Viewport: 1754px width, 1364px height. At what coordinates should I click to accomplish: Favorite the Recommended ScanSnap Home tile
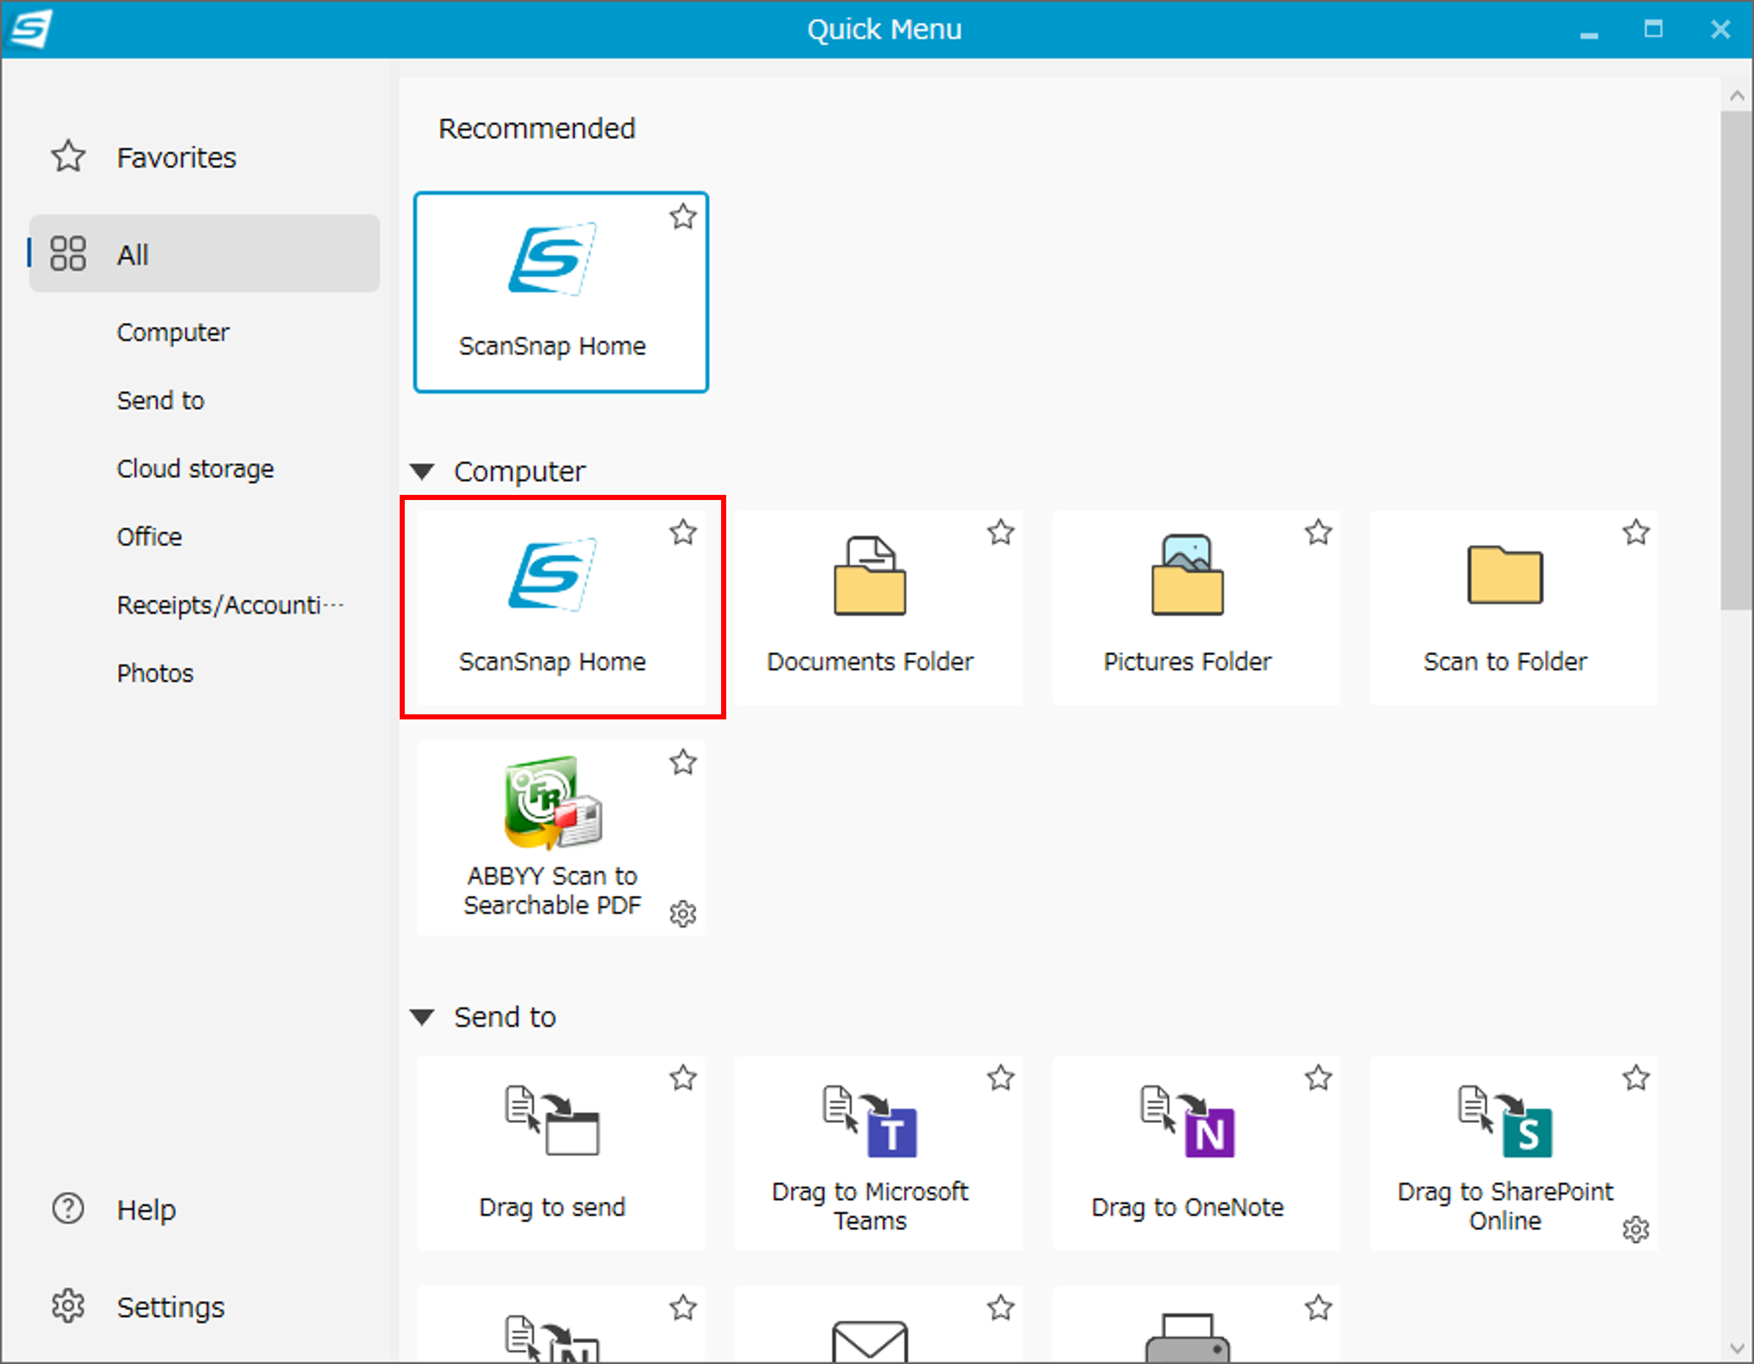point(683,216)
